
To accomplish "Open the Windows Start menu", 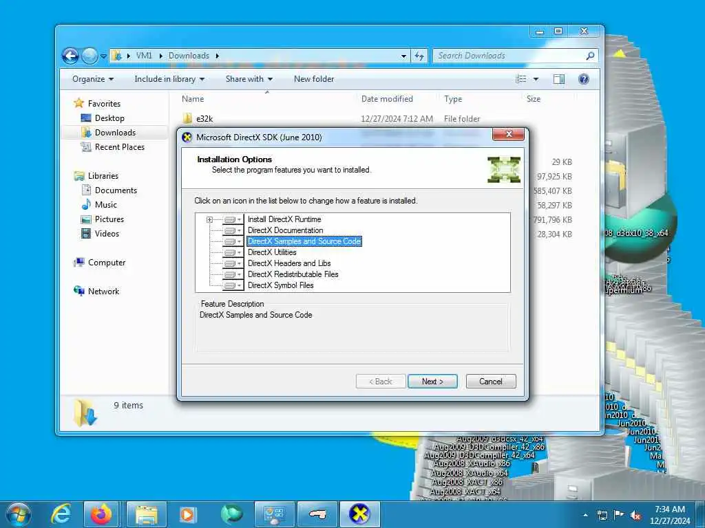I will coord(19,514).
